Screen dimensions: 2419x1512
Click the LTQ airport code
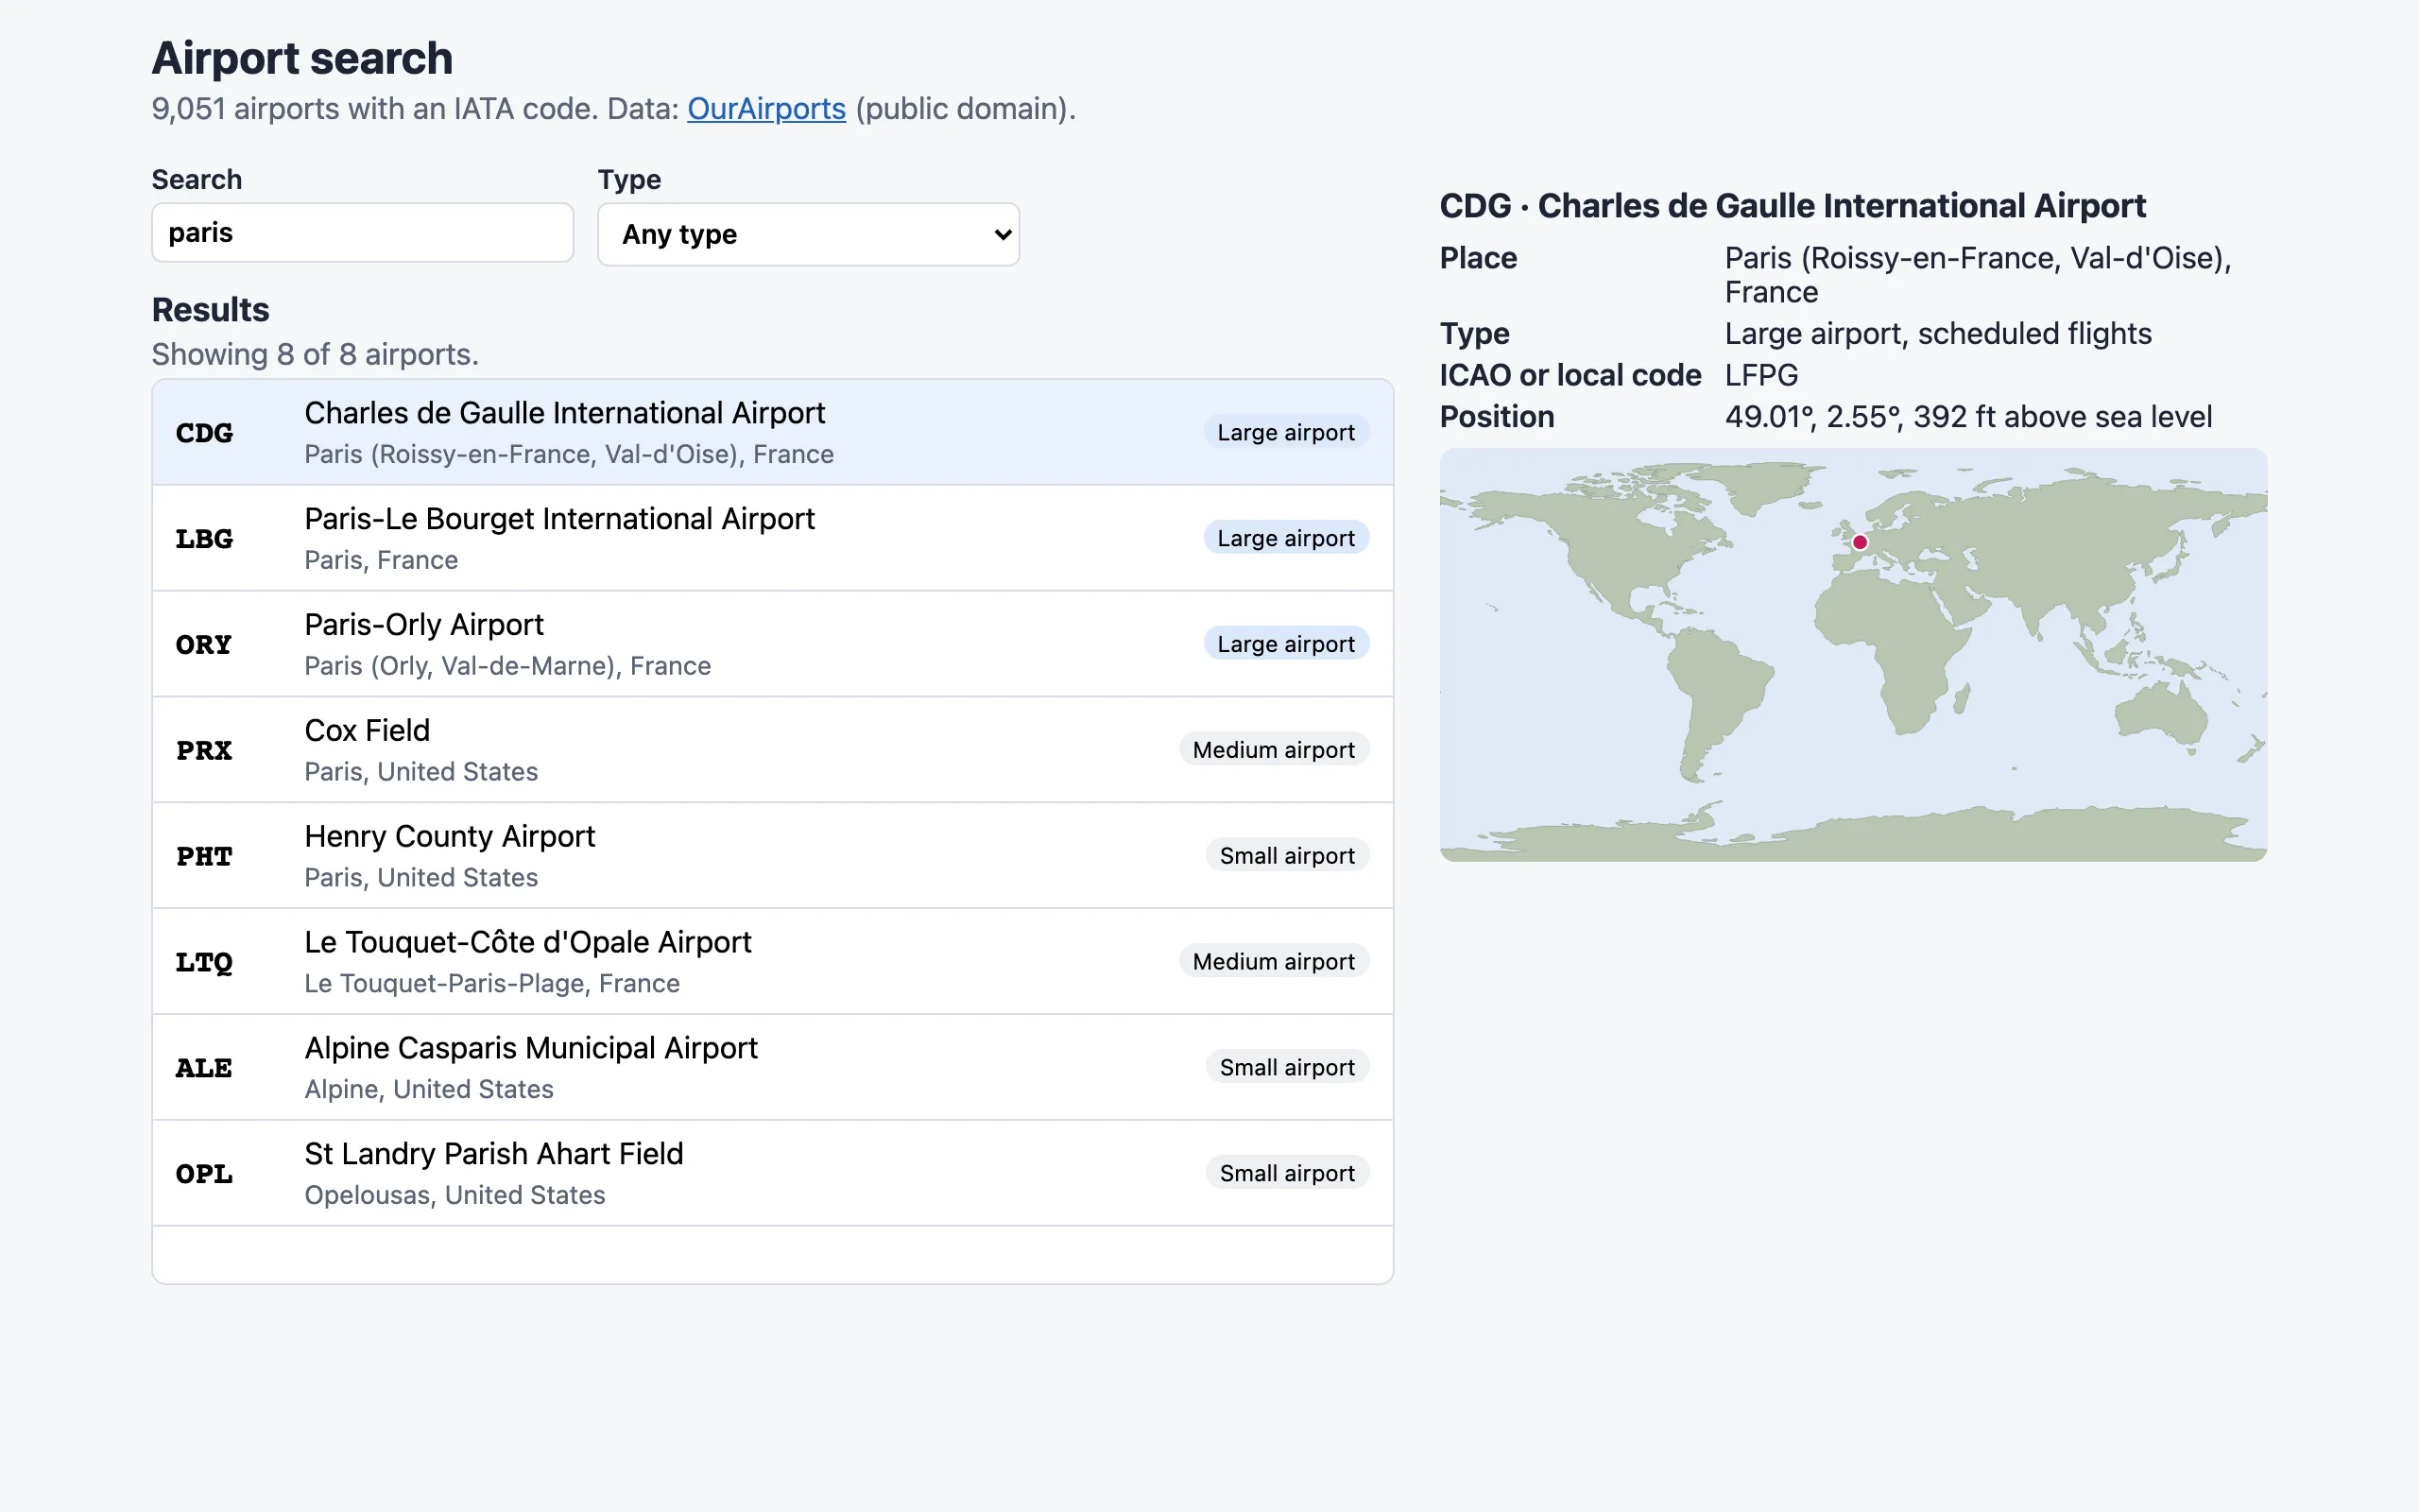pos(204,963)
